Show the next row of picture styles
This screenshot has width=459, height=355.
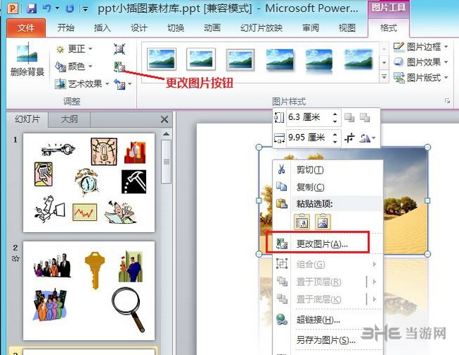pyautogui.click(x=383, y=63)
